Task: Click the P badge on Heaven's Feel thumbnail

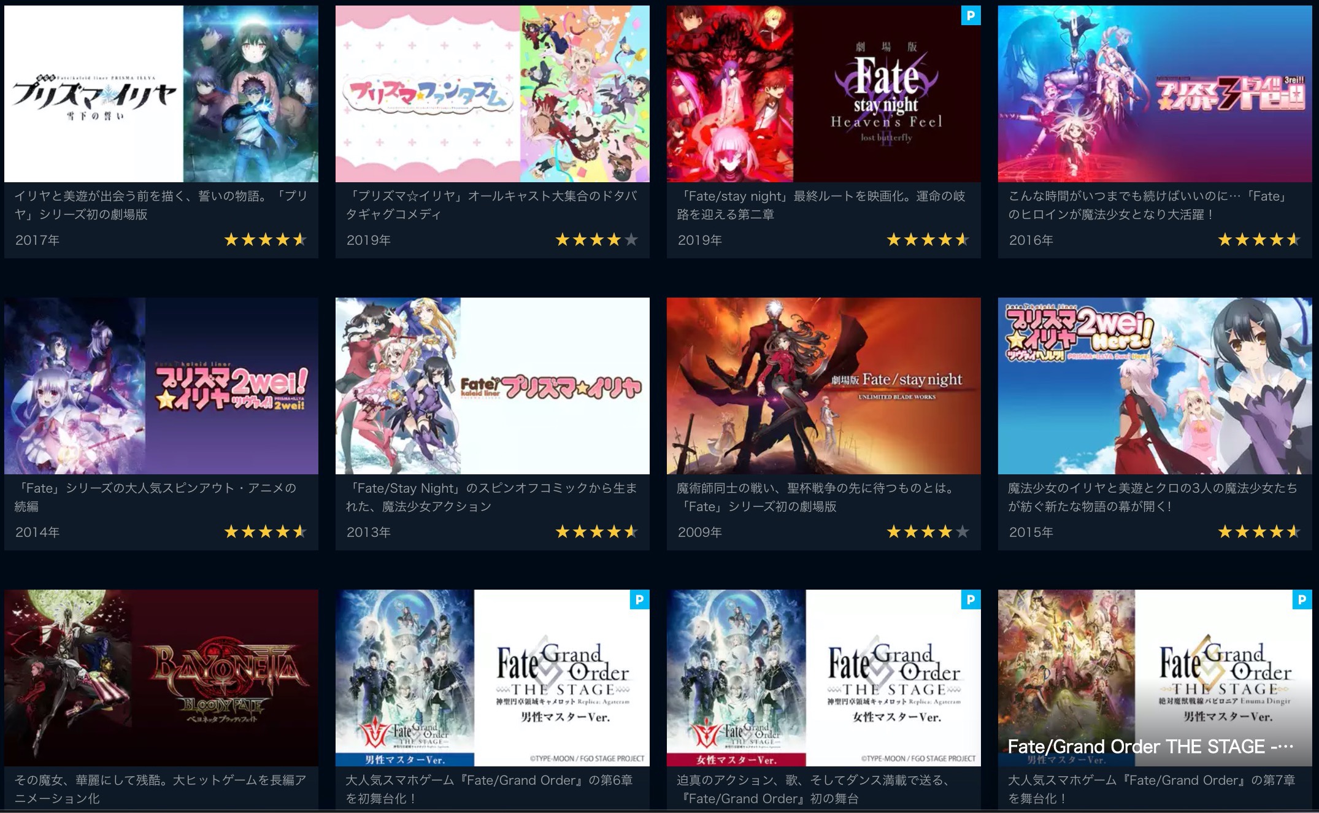Action: click(x=971, y=15)
